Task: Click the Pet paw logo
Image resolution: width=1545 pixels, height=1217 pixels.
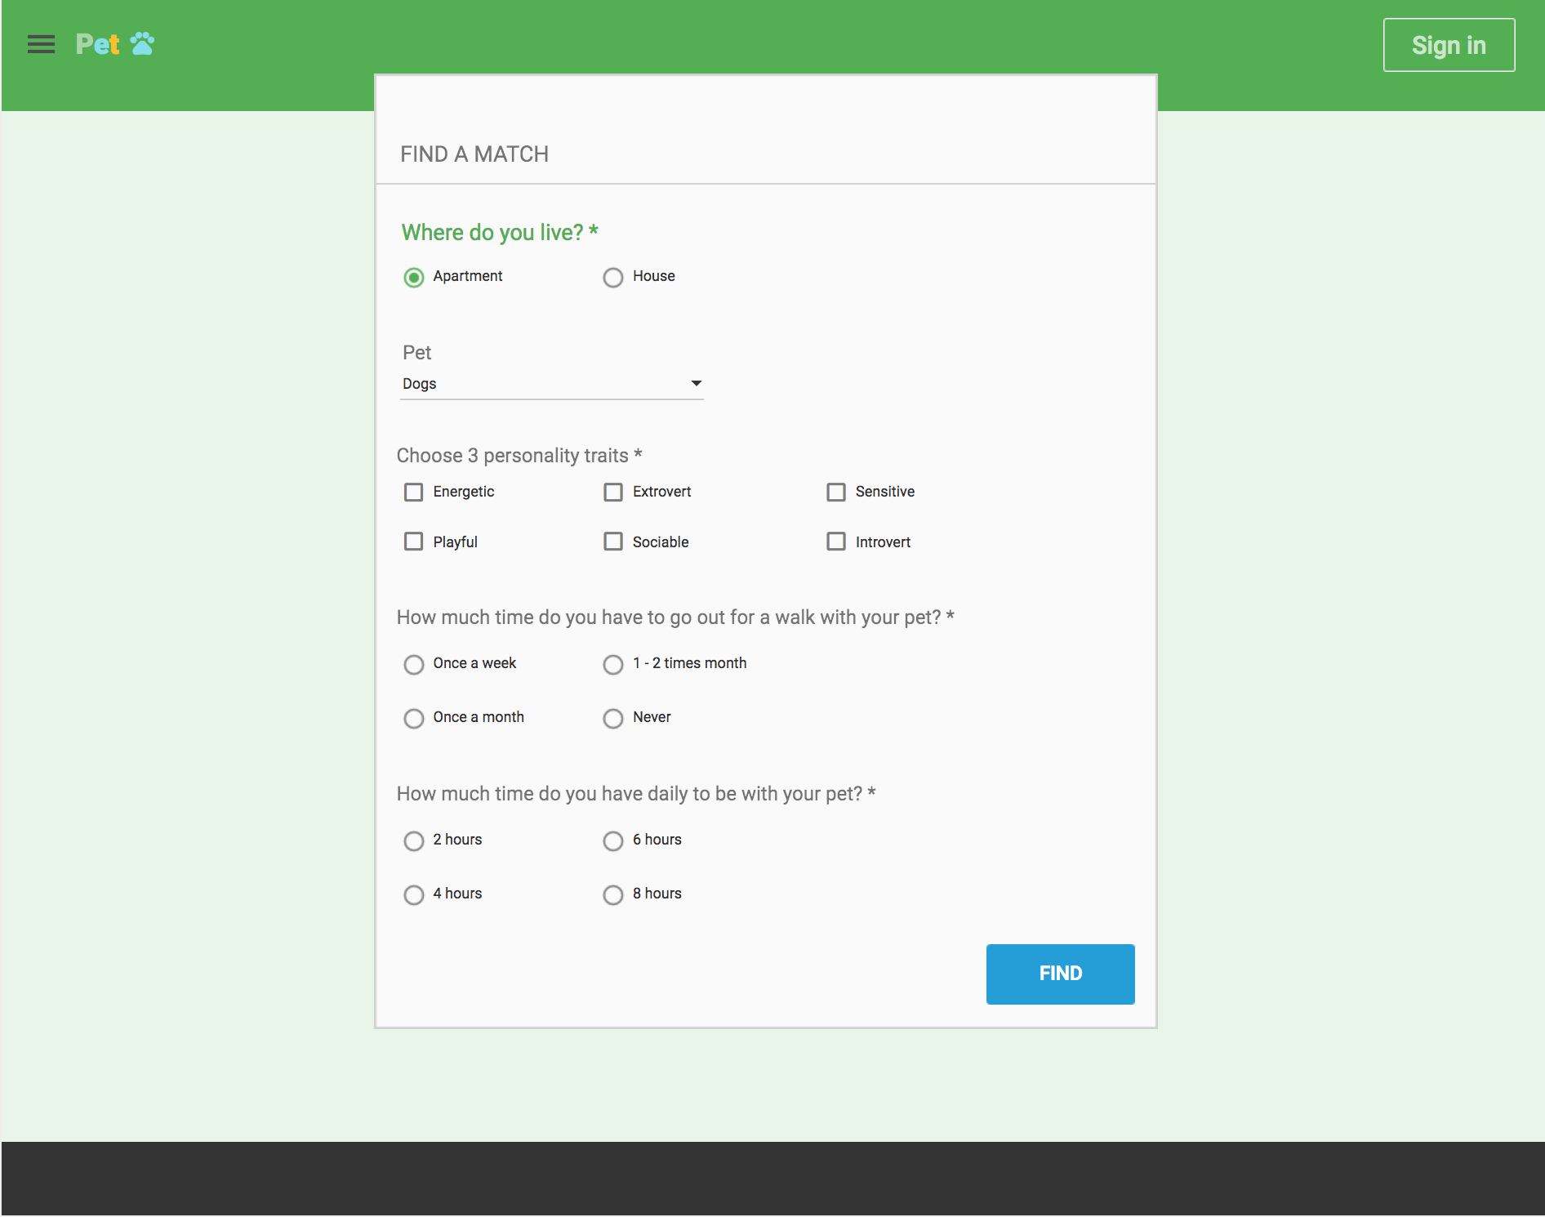Action: pos(115,44)
